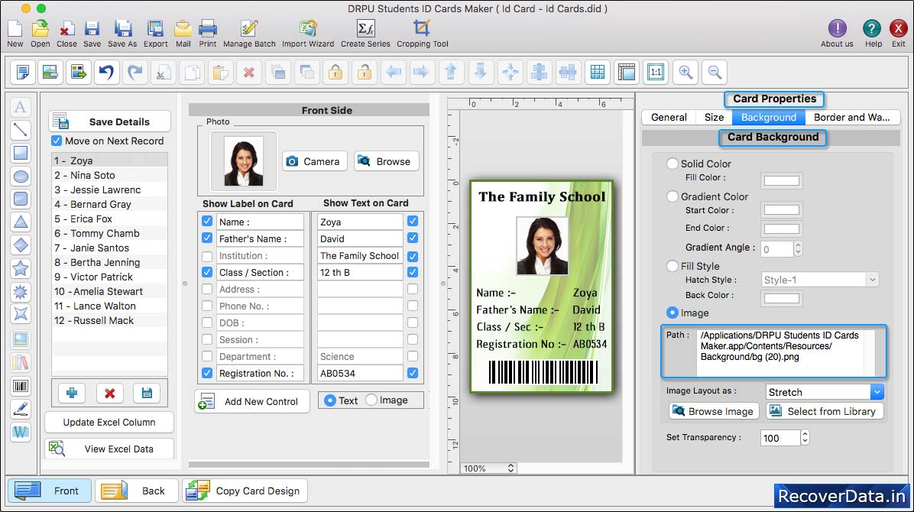Click Select from Library button
This screenshot has width=914, height=512.
coord(825,411)
